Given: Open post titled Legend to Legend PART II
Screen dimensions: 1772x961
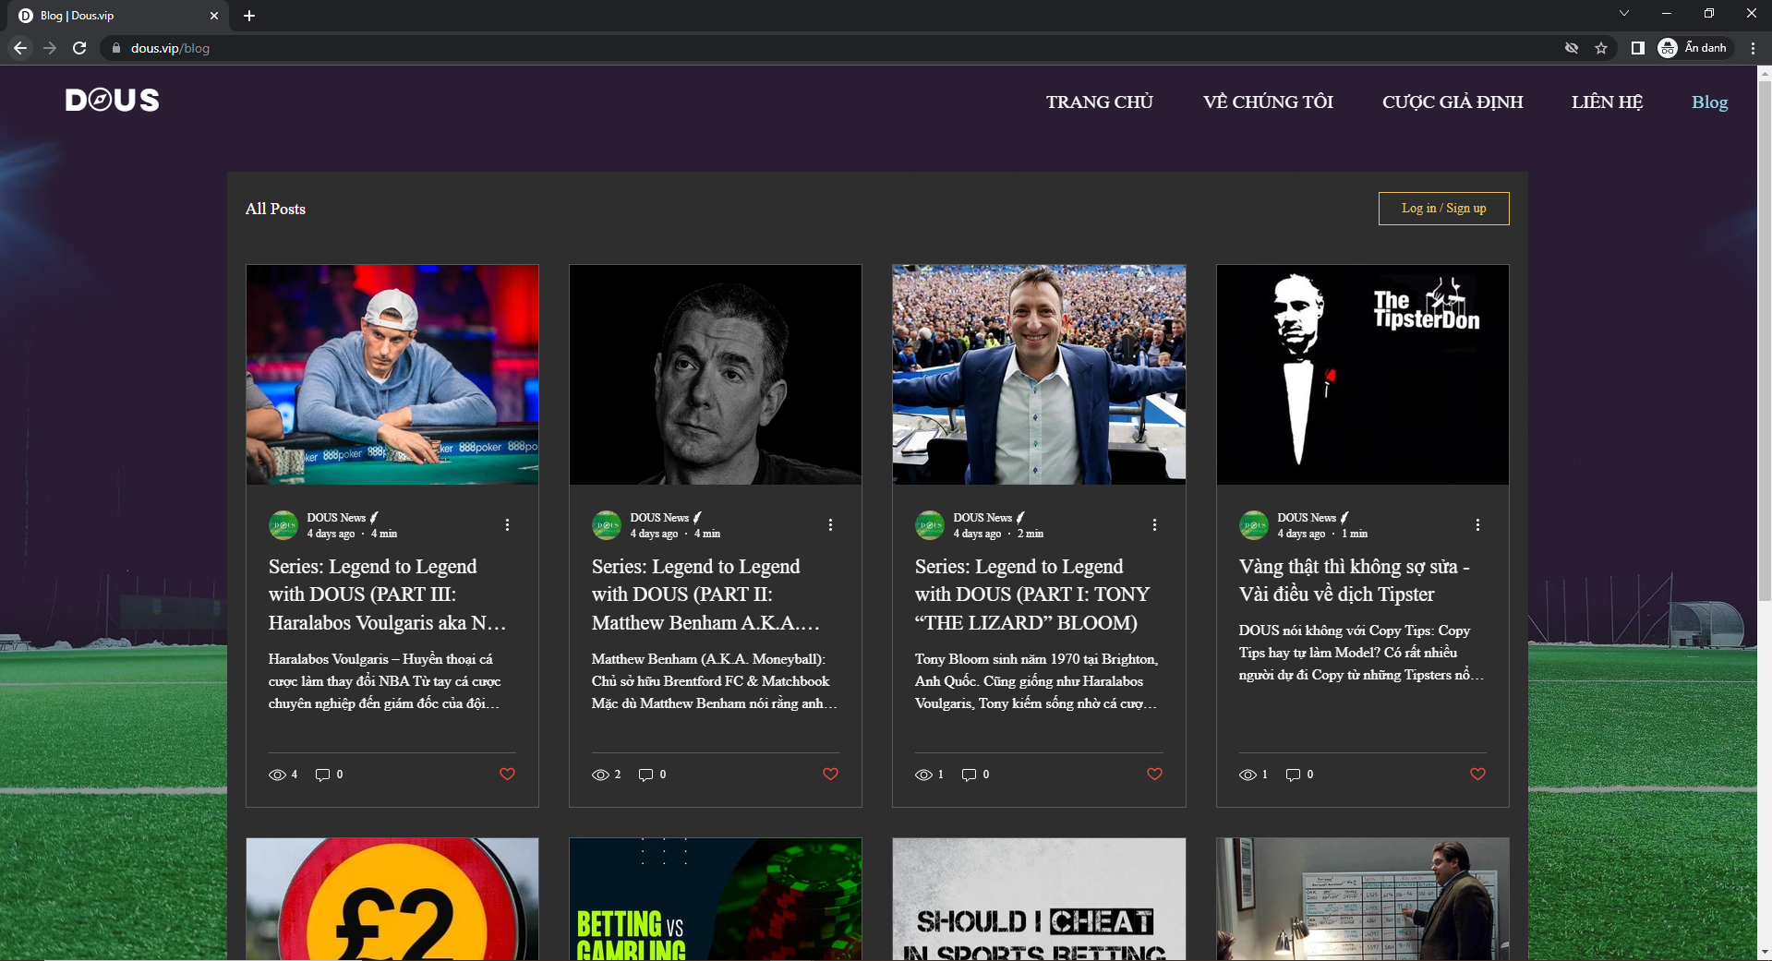Looking at the screenshot, I should click(x=706, y=595).
